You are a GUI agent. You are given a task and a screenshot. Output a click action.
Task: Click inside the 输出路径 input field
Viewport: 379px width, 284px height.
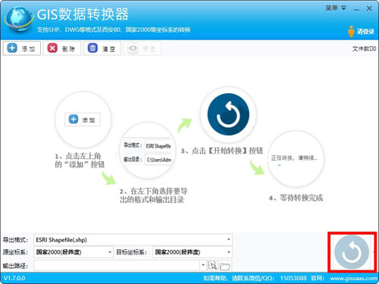click(x=117, y=265)
